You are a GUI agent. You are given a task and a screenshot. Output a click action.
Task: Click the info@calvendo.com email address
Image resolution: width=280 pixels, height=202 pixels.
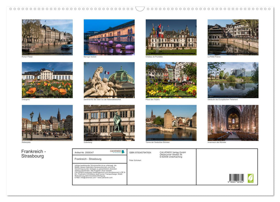pyautogui.click(x=86, y=178)
